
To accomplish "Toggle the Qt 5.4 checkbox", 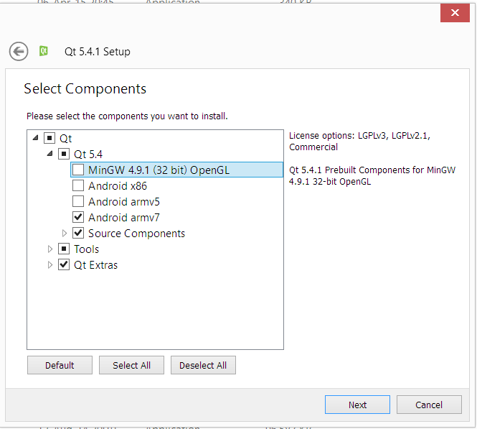I will point(64,154).
